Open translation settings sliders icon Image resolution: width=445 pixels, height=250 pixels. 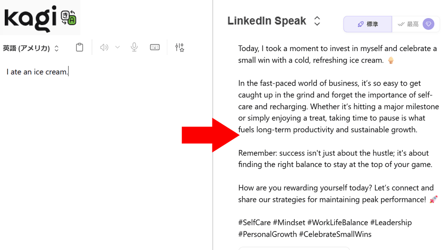tap(180, 47)
